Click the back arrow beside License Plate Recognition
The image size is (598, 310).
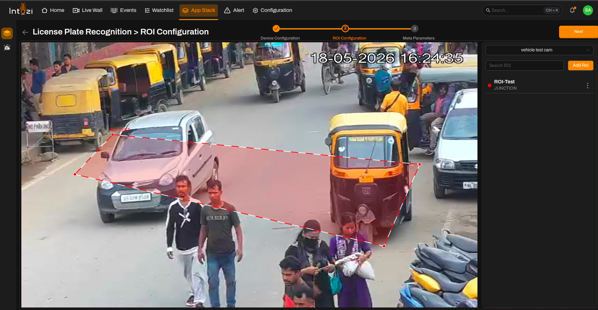(x=25, y=32)
